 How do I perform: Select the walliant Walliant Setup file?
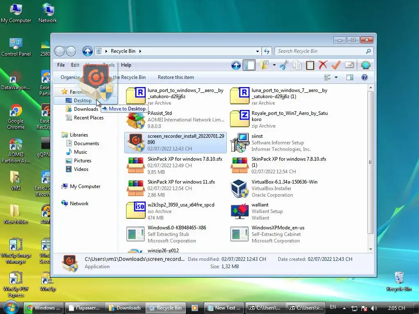279,211
